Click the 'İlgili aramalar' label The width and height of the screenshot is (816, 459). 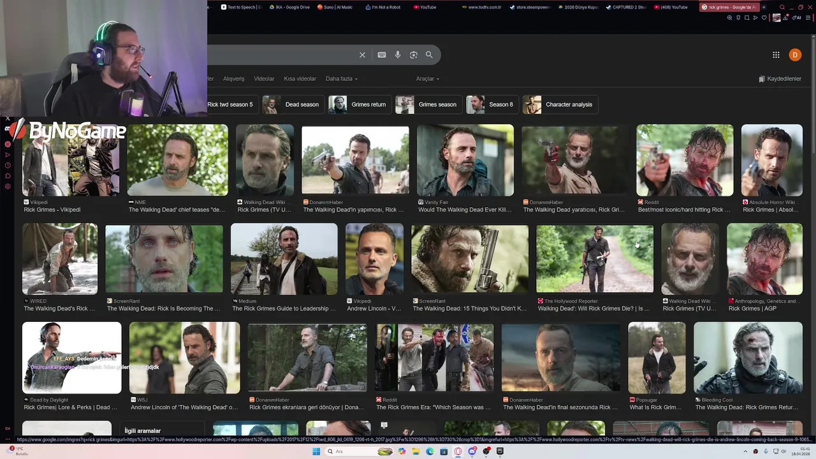142,431
